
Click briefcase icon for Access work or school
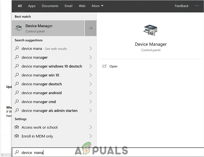[x=17, y=127]
